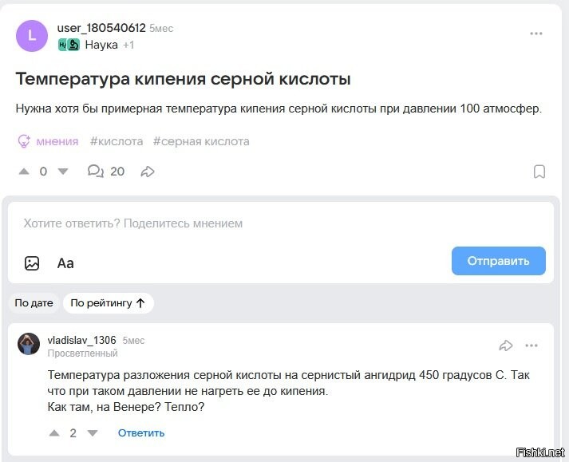
Task: Downvote vladislav_1306's answer
Action: pos(93,433)
